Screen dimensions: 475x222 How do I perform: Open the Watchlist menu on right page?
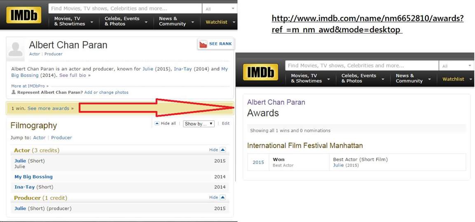[x=457, y=79]
